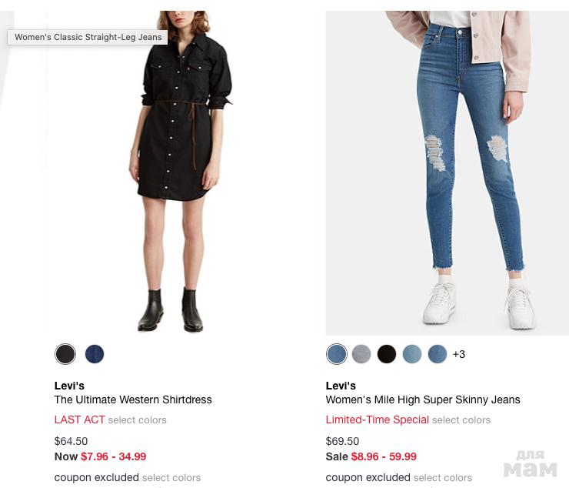The width and height of the screenshot is (569, 488).
Task: Open Women's Mile High Super Skinny Jeans link
Action: pyautogui.click(x=423, y=400)
